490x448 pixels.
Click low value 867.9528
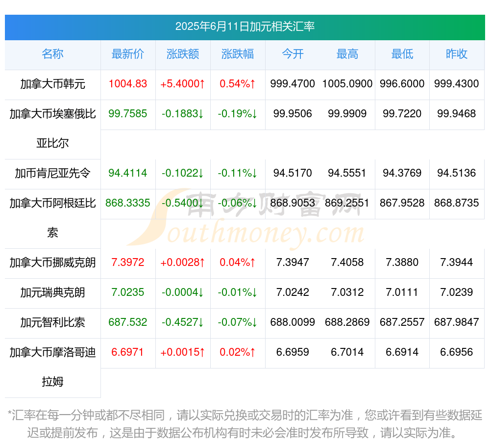pyautogui.click(x=402, y=203)
